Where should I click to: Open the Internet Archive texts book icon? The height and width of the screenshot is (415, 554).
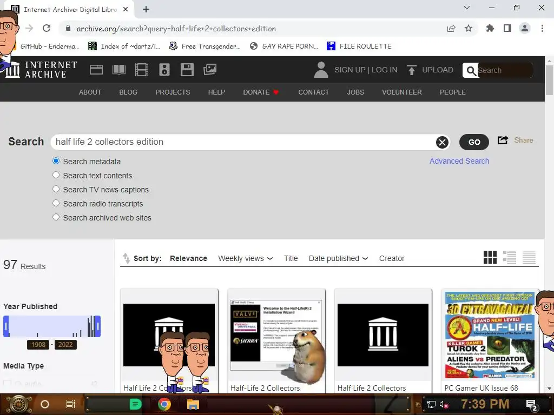pos(118,70)
